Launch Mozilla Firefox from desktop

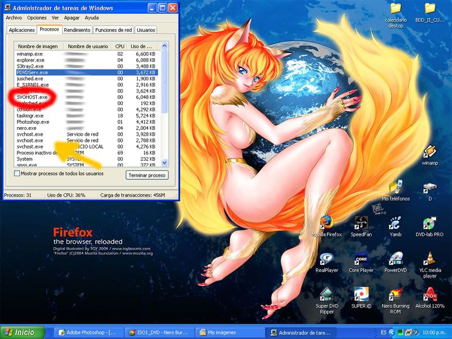pos(327,226)
